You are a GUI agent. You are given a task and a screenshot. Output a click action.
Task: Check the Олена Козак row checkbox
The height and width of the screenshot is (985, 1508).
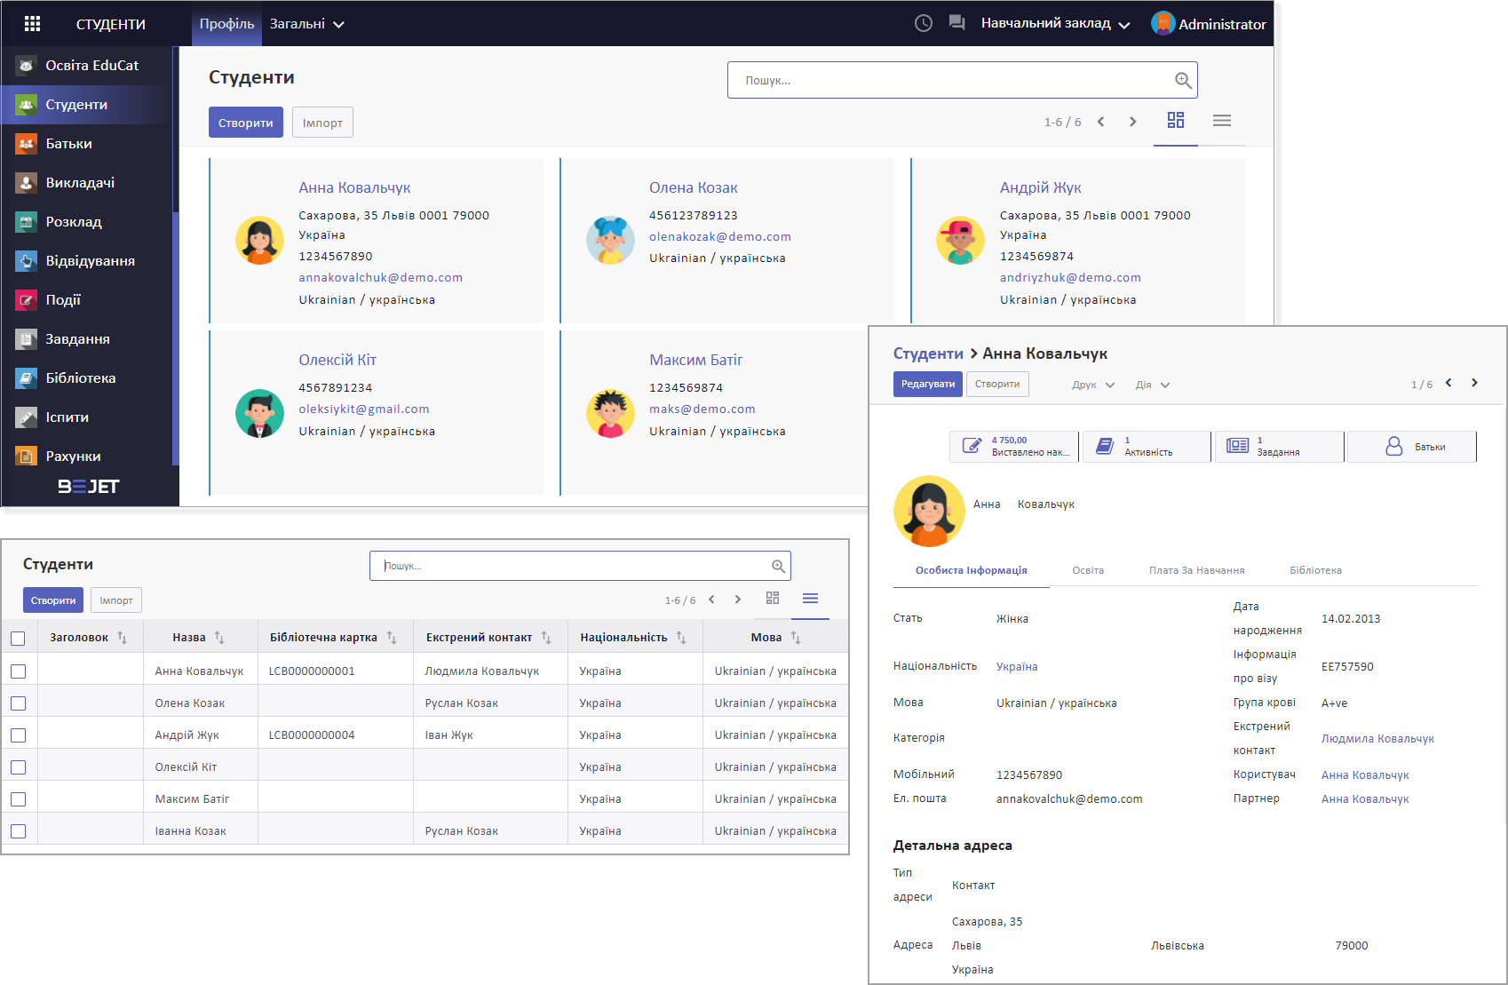click(x=18, y=703)
